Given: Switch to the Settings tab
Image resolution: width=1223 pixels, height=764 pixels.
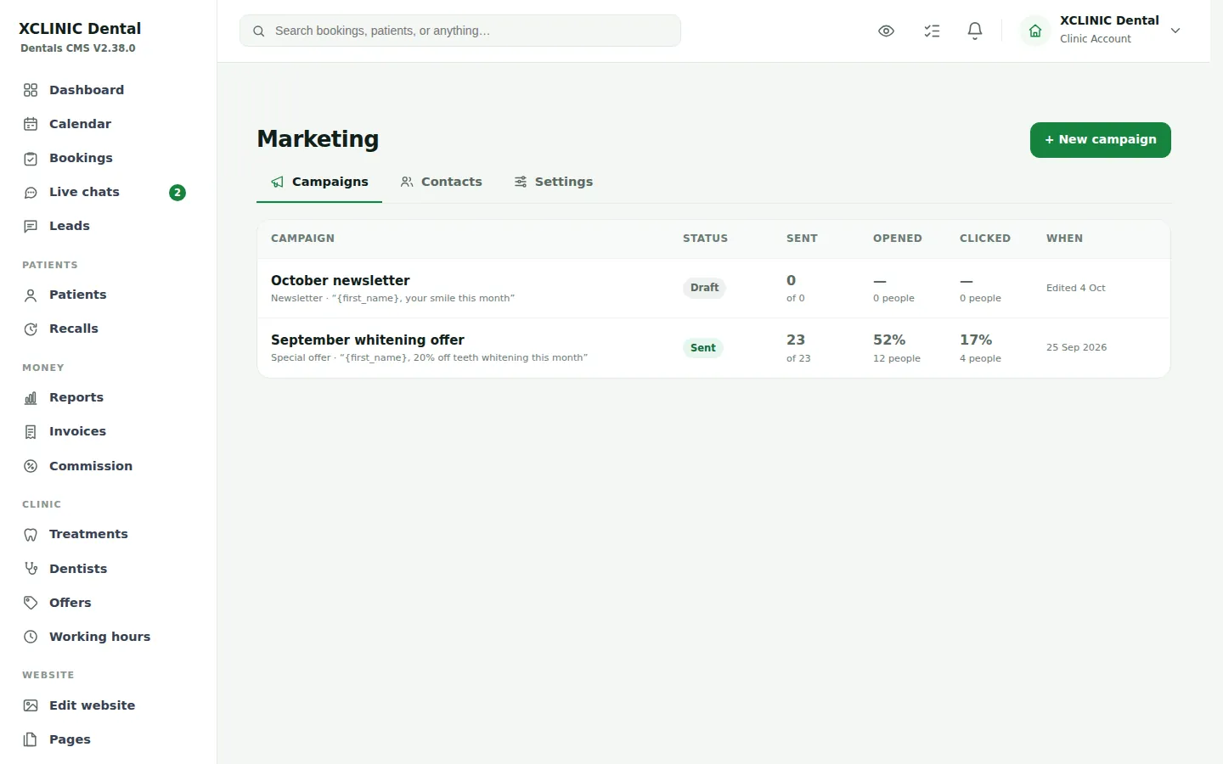Looking at the screenshot, I should [553, 183].
